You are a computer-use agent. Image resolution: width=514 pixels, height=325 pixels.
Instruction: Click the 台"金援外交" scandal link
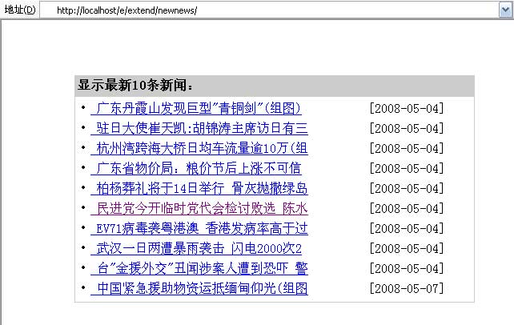pyautogui.click(x=199, y=268)
